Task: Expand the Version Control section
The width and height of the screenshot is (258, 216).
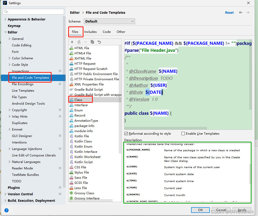Action: coord(5,194)
